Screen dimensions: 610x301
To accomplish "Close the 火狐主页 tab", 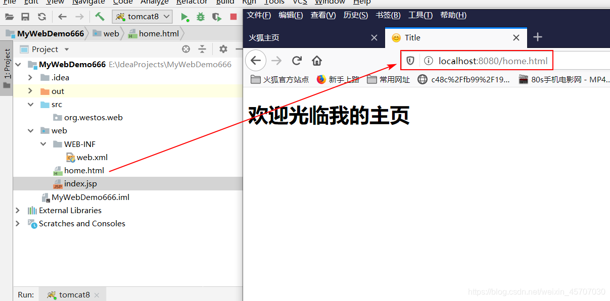I will [374, 37].
